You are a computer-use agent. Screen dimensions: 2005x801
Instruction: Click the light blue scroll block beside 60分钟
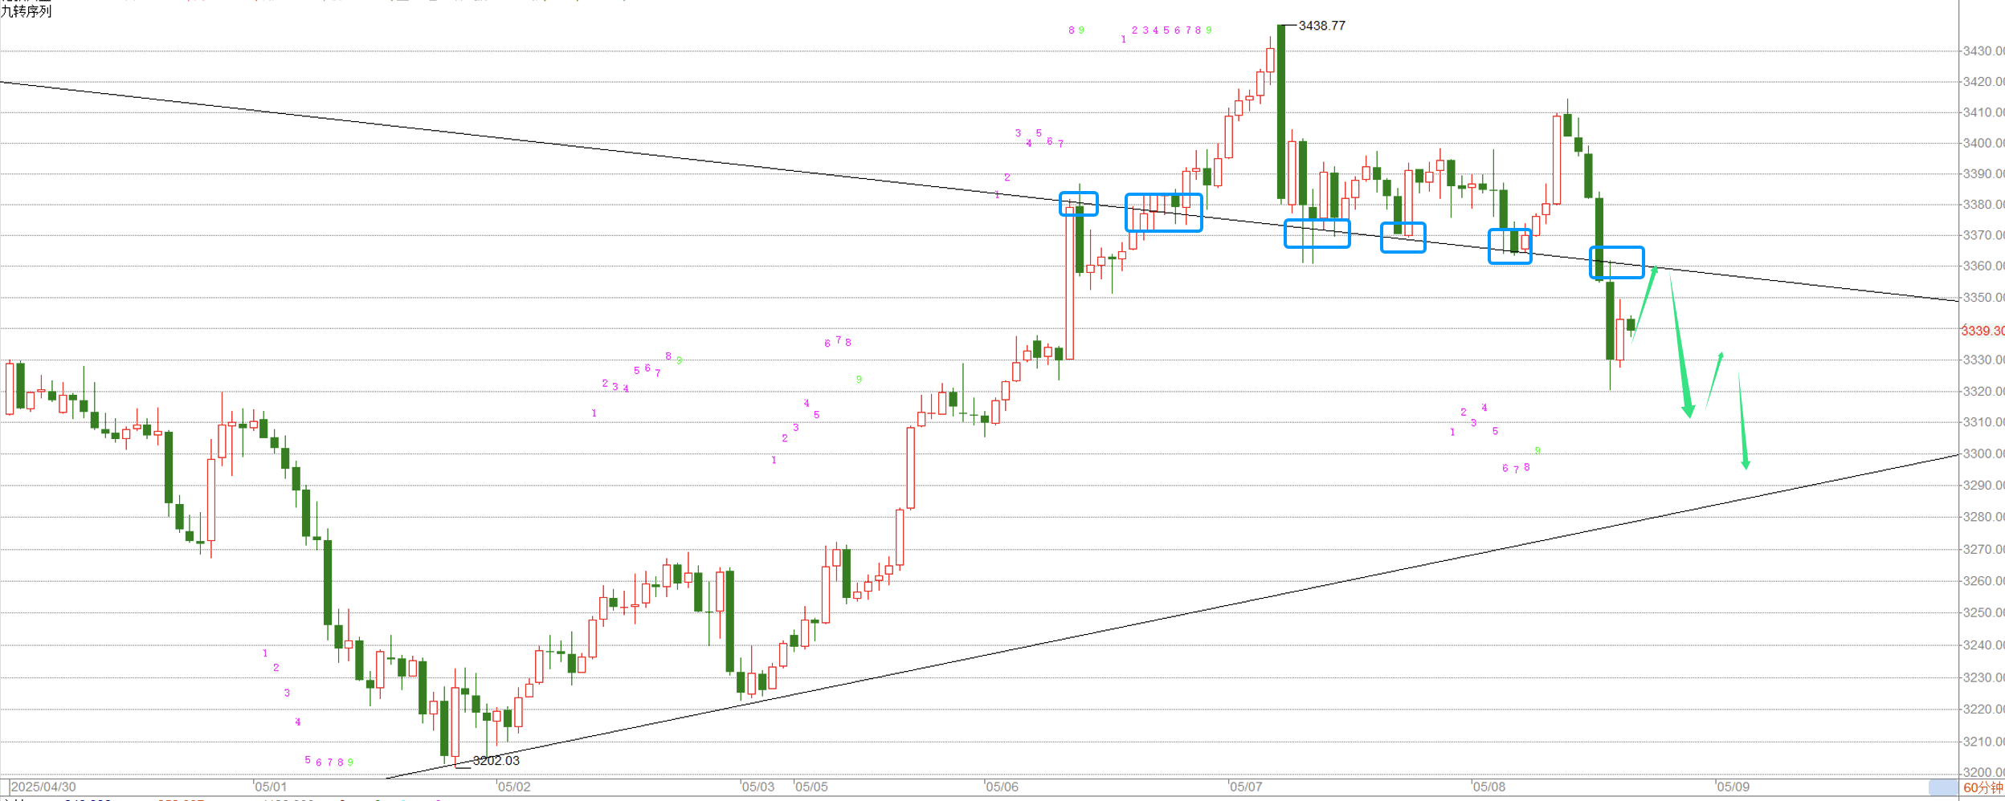point(1943,787)
